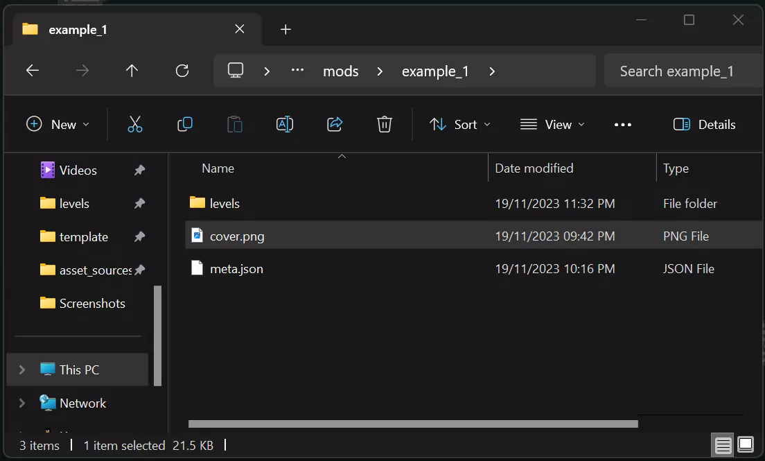Click '19/11/2023 11:32 PM' date cell
Screen dimensions: 765x461
click(555, 204)
